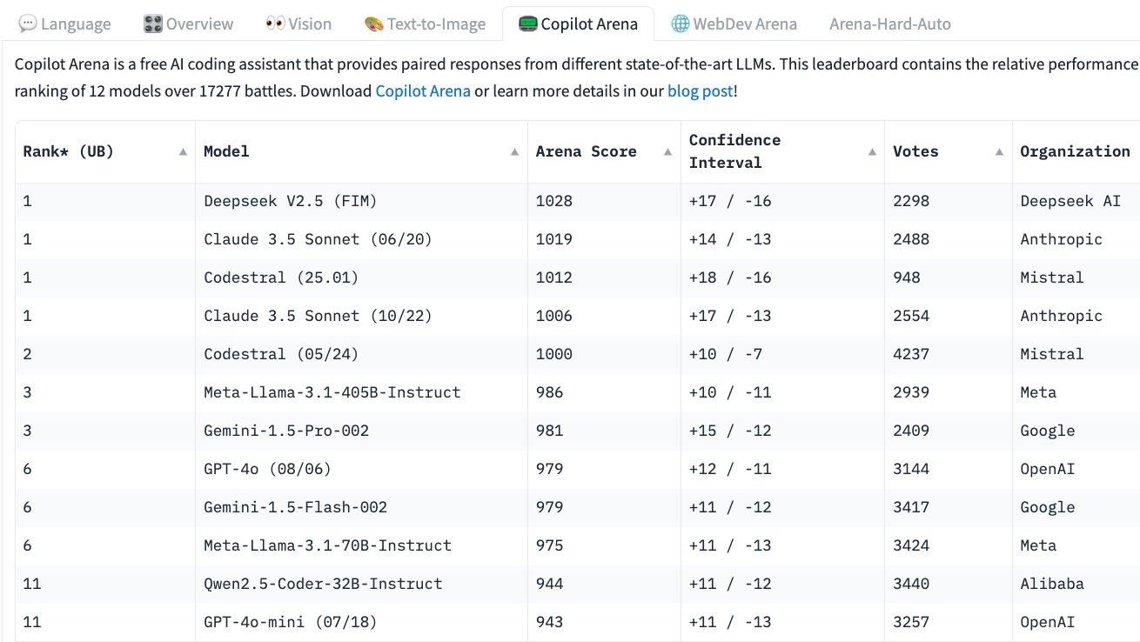1140x642 pixels.
Task: Click the Model header text
Action: [x=226, y=151]
